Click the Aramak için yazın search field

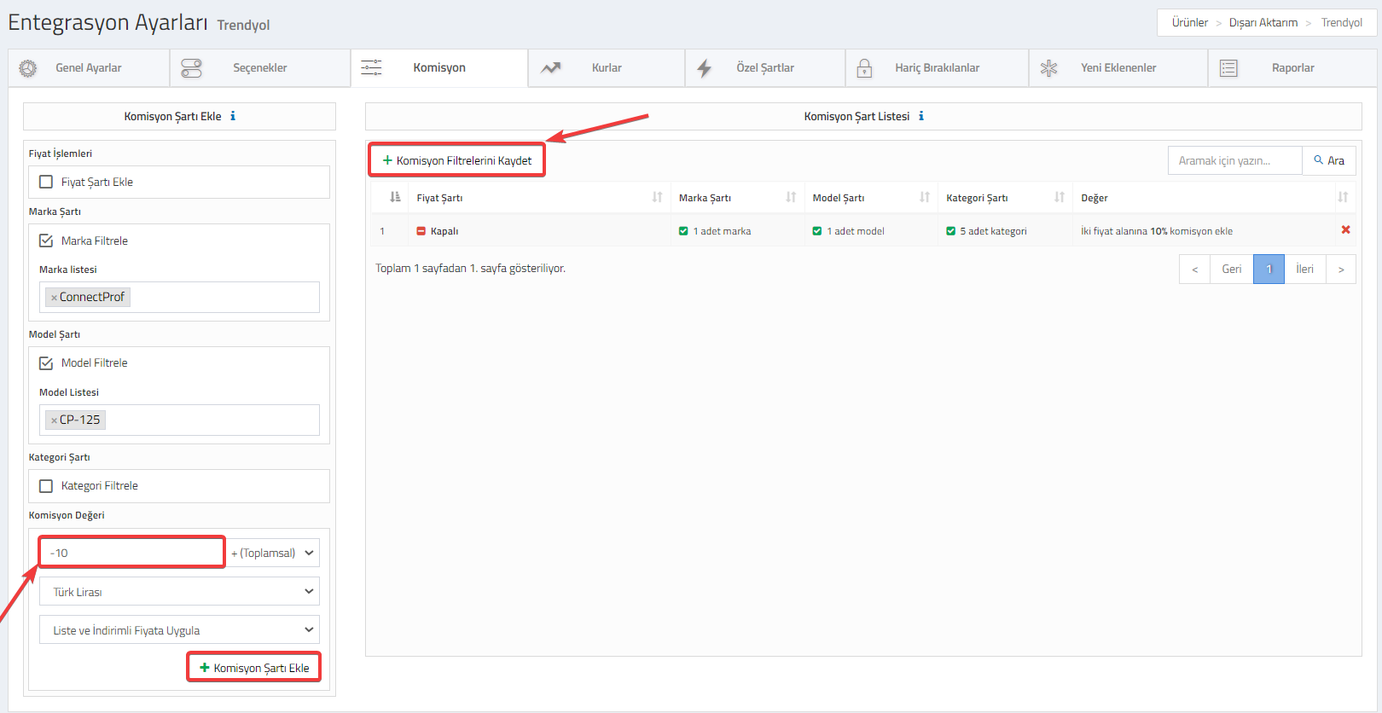[x=1235, y=160]
